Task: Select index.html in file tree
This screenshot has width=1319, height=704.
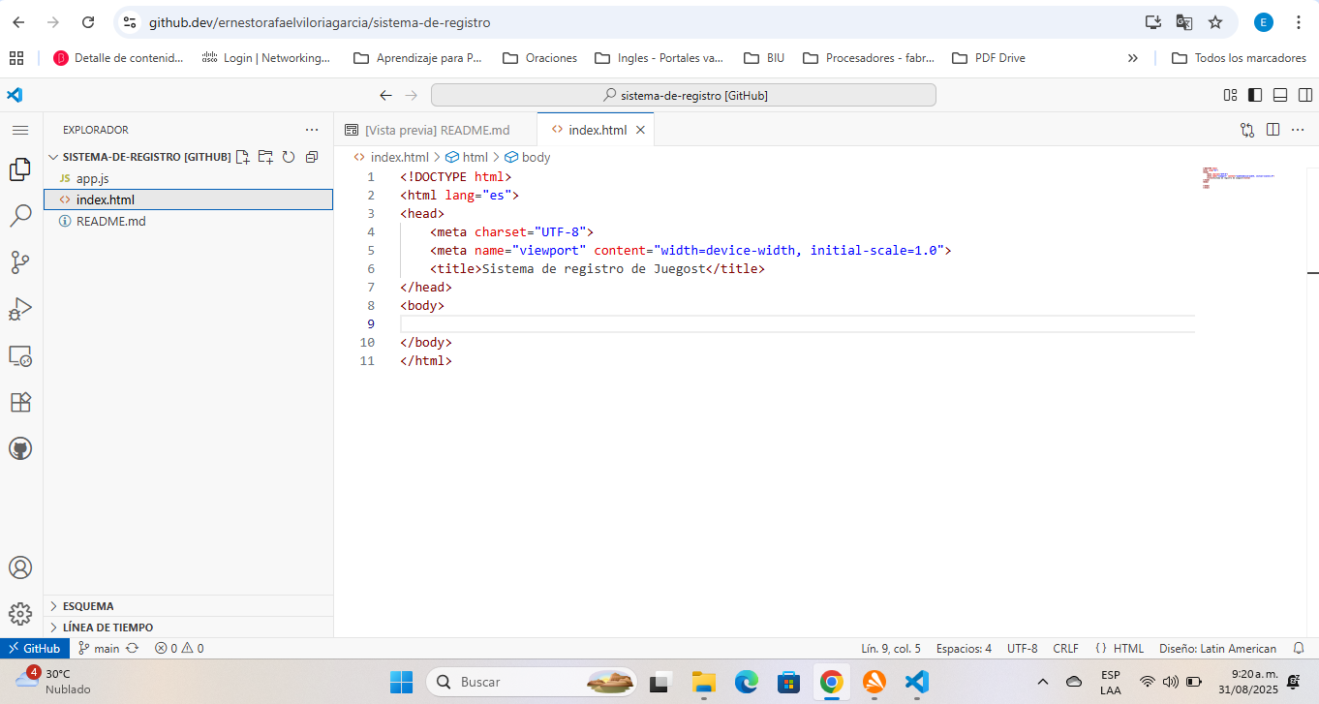Action: click(x=188, y=199)
